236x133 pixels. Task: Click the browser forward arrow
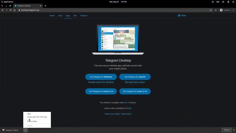[x=7, y=10]
